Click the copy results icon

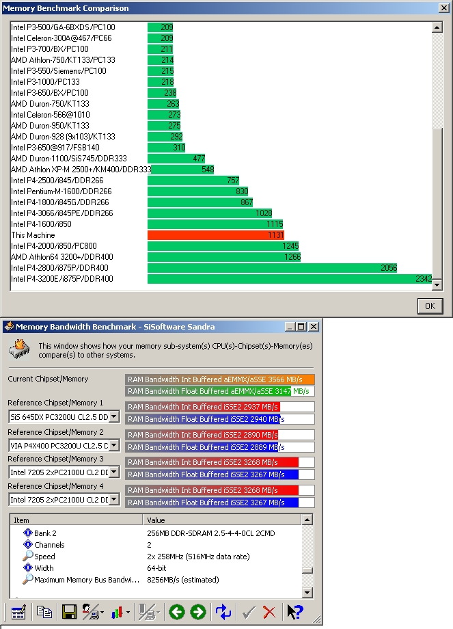pyautogui.click(x=44, y=612)
